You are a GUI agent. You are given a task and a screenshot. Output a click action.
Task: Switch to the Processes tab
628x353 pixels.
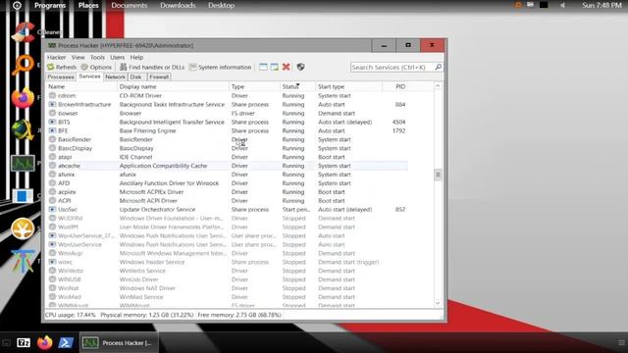pos(61,76)
